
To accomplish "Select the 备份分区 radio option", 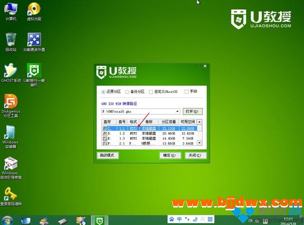I will point(135,91).
